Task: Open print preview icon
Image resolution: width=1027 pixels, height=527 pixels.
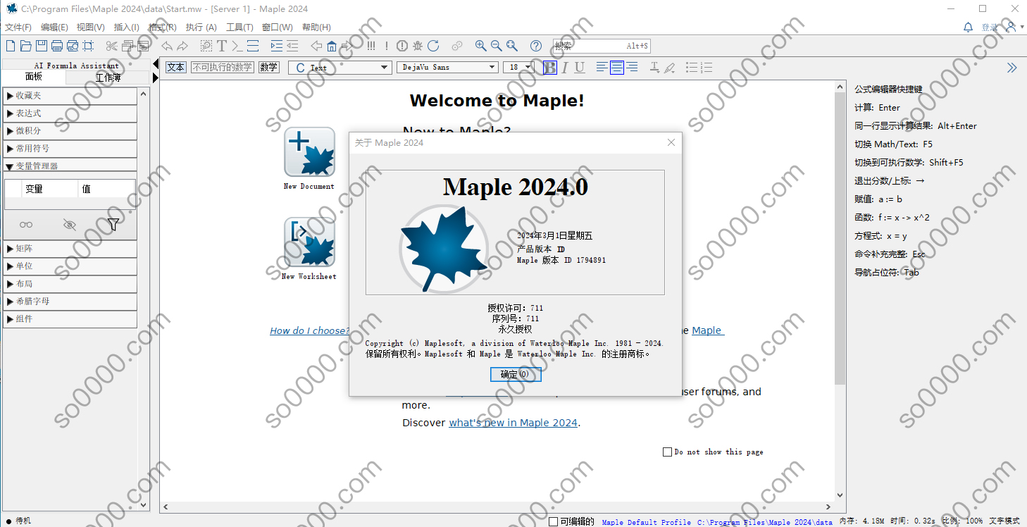Action: coord(72,46)
